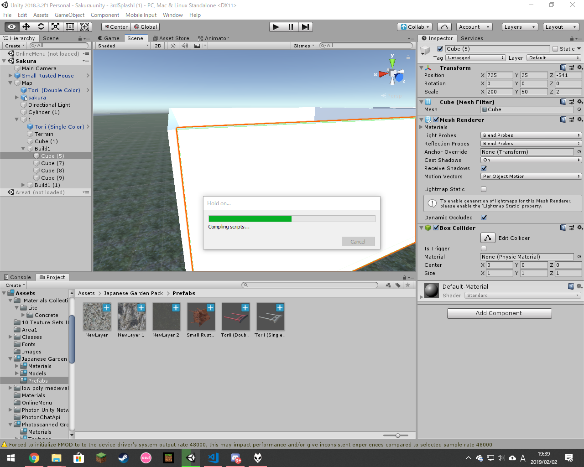Select the Hand tool in toolbar

point(12,27)
